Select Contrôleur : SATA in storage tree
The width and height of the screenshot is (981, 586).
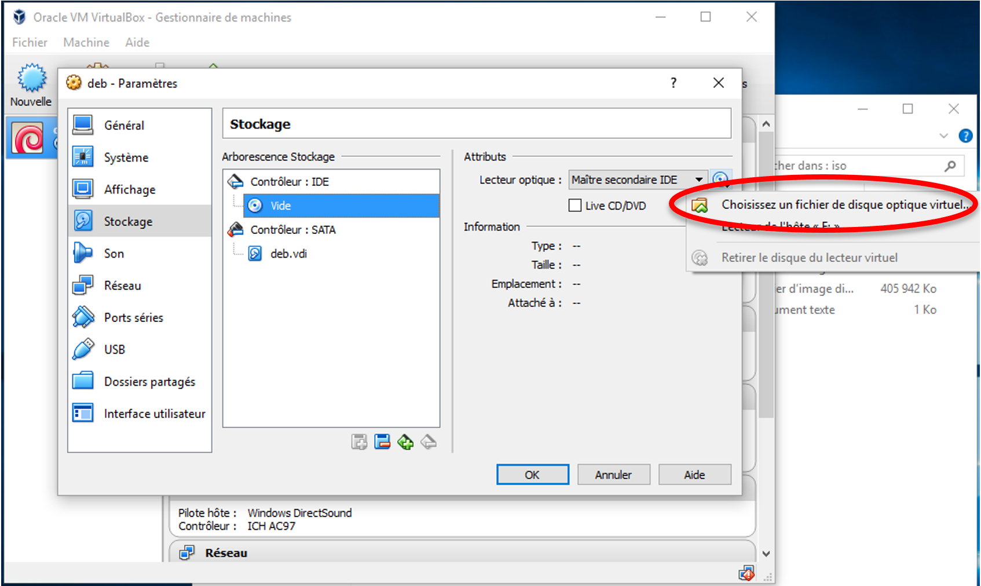coord(293,229)
